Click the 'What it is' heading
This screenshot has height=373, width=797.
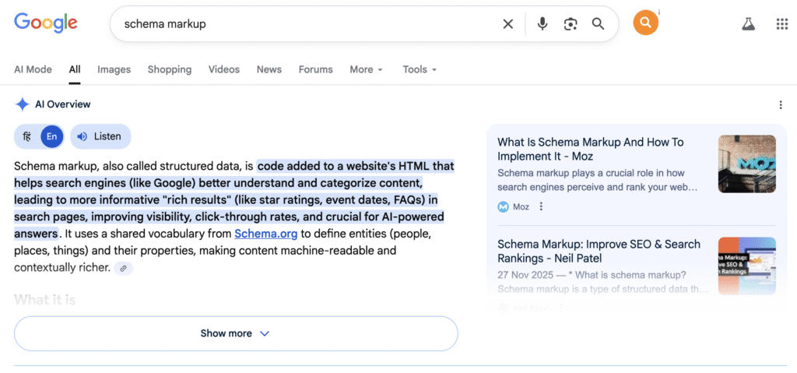coord(44,300)
